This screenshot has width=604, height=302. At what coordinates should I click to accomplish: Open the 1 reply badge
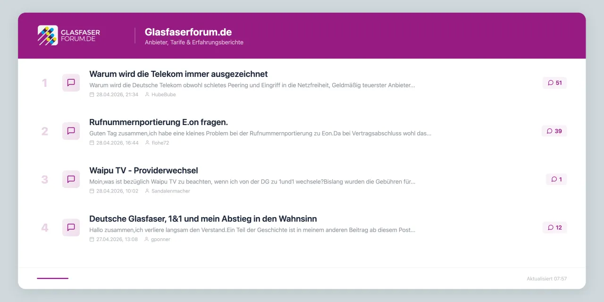pyautogui.click(x=556, y=179)
